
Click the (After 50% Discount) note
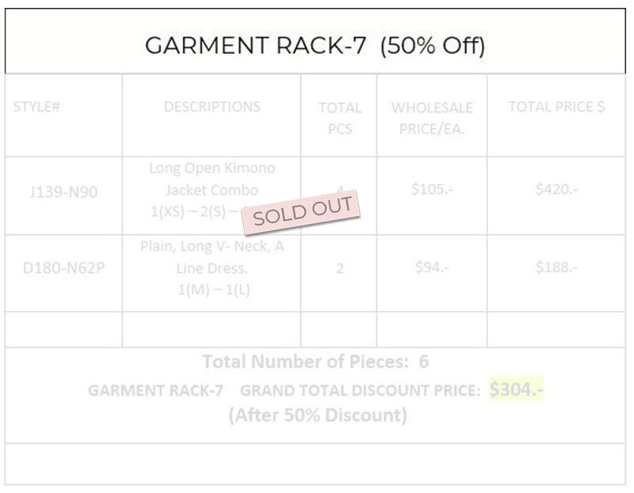317,415
